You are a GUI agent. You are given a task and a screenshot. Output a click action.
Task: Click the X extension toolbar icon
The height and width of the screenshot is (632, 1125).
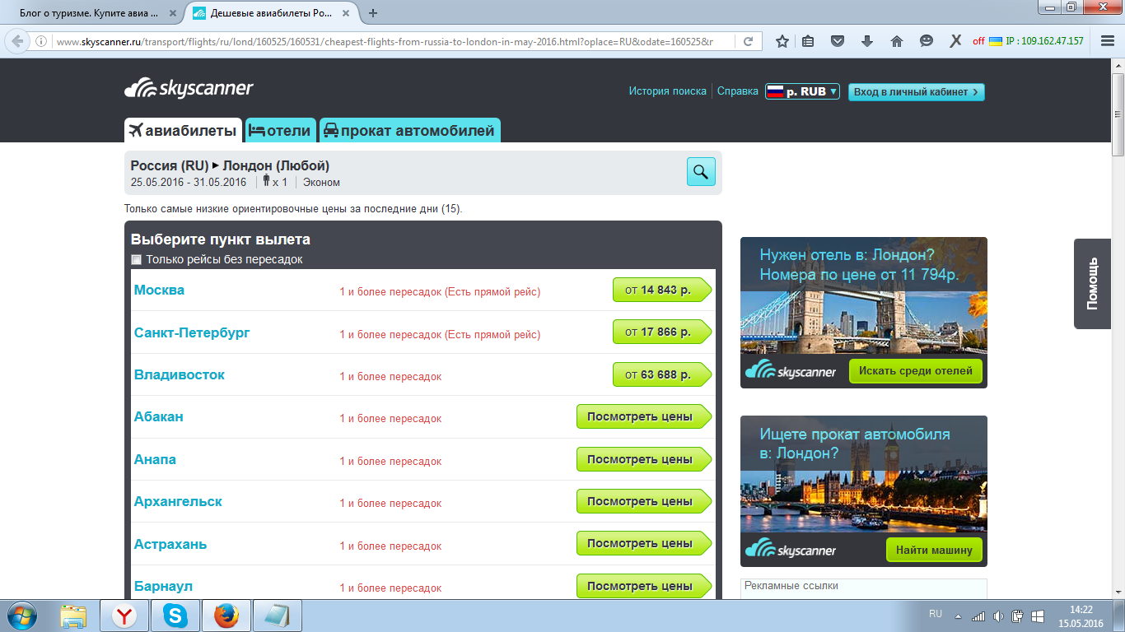(x=955, y=41)
